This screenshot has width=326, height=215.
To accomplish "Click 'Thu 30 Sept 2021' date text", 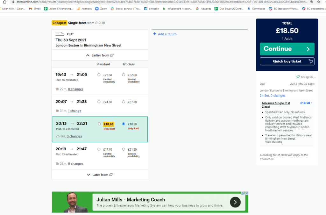I will pyautogui.click(x=71, y=40).
